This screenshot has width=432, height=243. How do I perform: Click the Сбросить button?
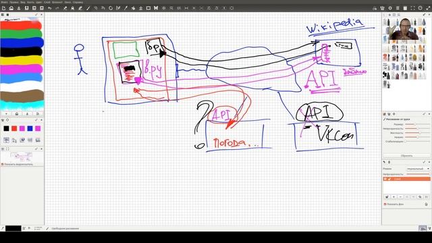tap(406, 156)
